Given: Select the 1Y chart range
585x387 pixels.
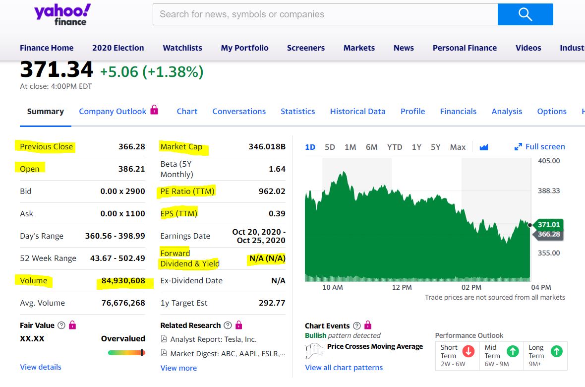Looking at the screenshot, I should (416, 147).
